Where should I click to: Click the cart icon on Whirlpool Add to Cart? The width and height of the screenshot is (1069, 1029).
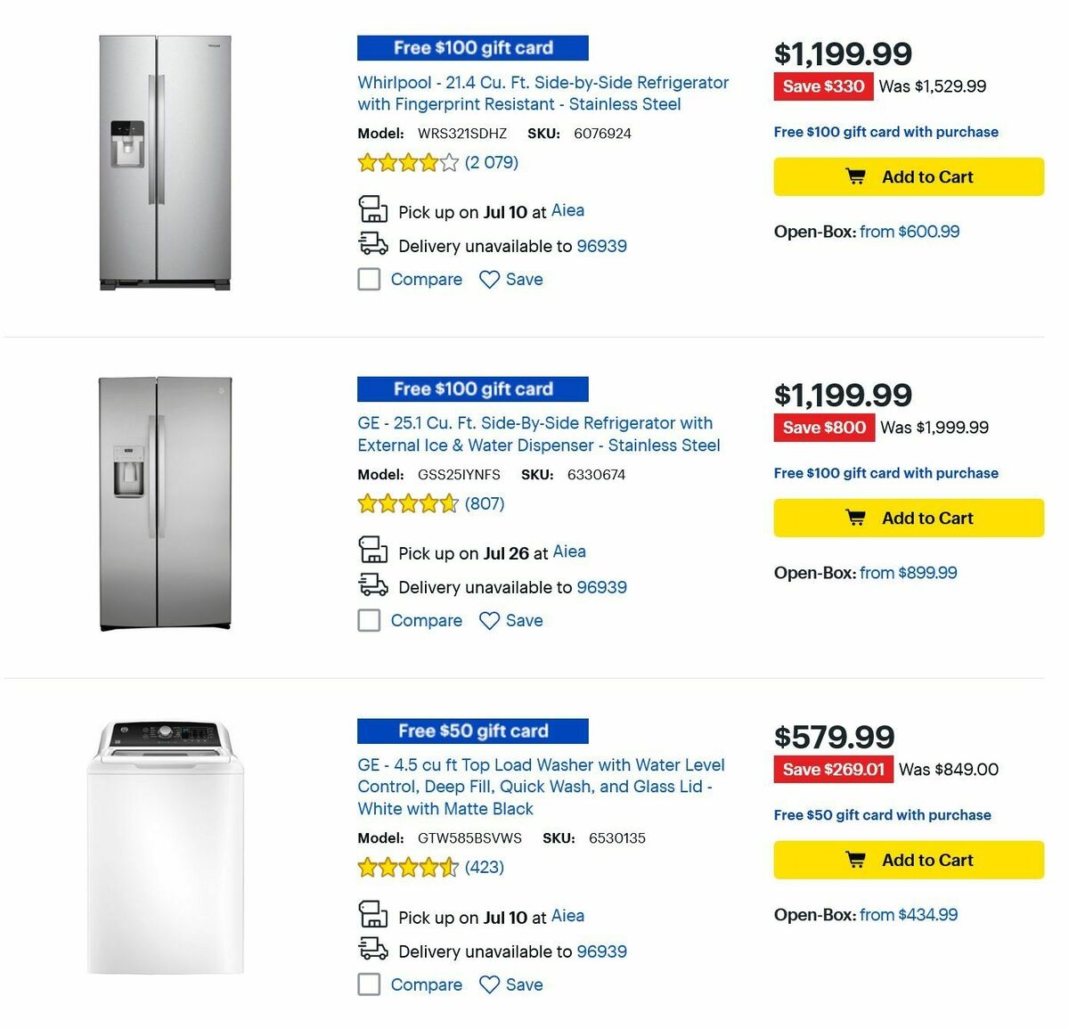tap(855, 176)
